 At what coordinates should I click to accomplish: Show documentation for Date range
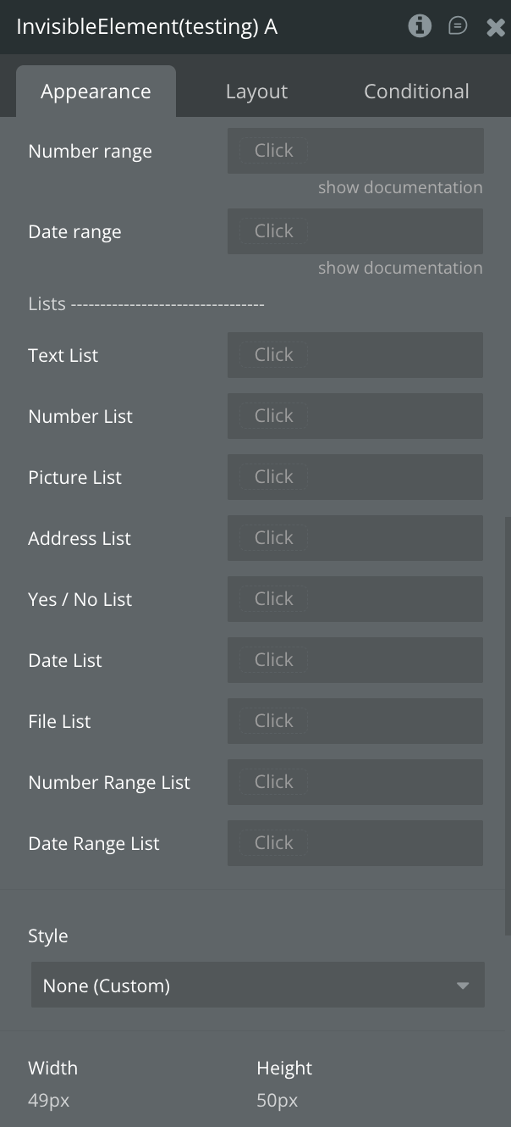(400, 268)
